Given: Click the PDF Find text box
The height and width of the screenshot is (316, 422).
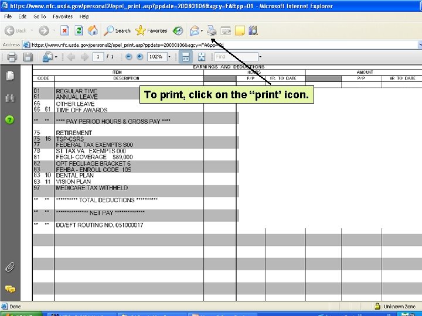Looking at the screenshot, I should pyautogui.click(x=236, y=57).
